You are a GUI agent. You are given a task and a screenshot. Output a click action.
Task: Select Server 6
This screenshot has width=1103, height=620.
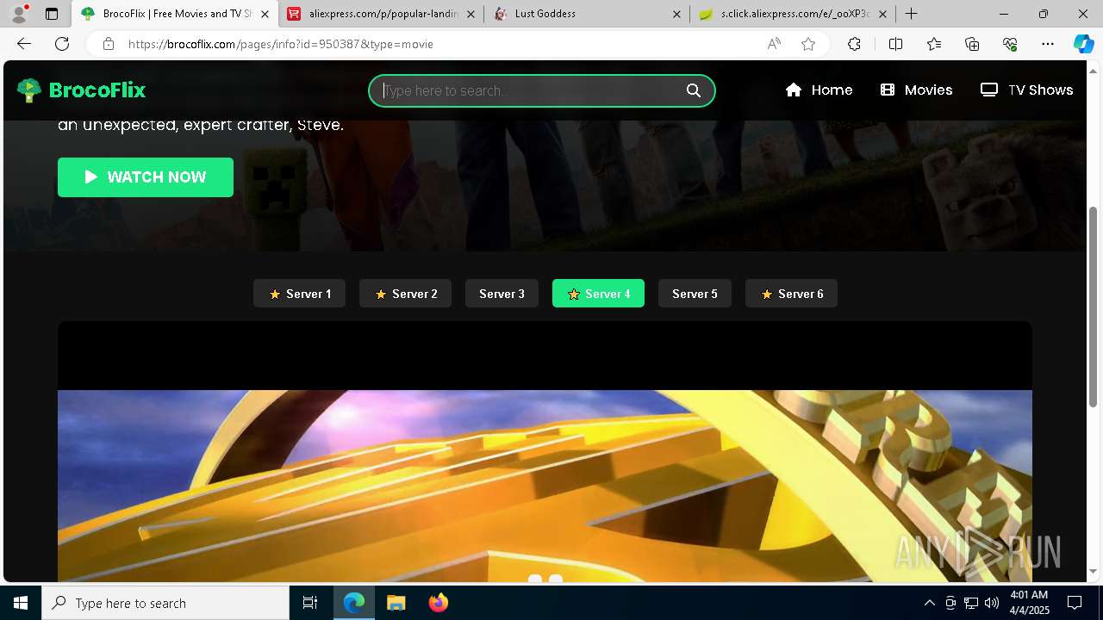coord(791,294)
